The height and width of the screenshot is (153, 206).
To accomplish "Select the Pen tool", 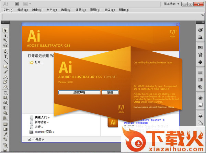I will (x=5, y=51).
